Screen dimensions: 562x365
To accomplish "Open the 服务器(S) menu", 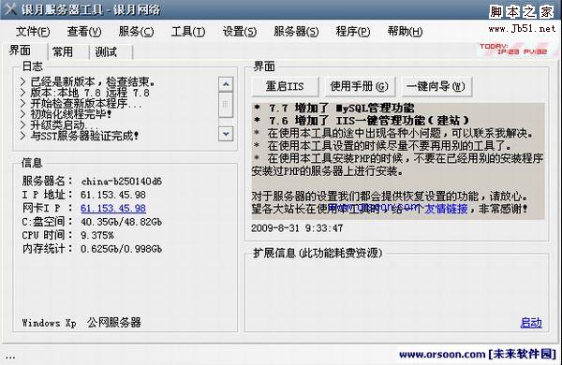I will pyautogui.click(x=296, y=32).
